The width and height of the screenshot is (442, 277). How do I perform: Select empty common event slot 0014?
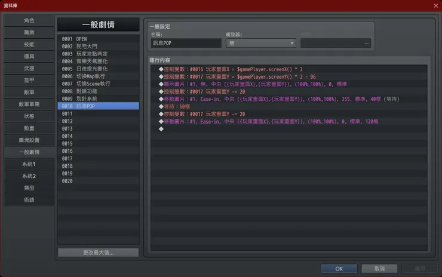pos(98,136)
